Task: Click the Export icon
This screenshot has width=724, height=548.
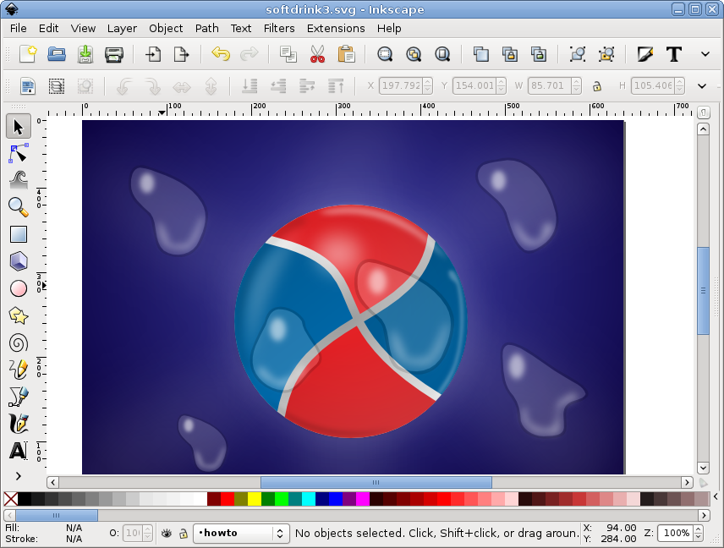Action: [182, 54]
